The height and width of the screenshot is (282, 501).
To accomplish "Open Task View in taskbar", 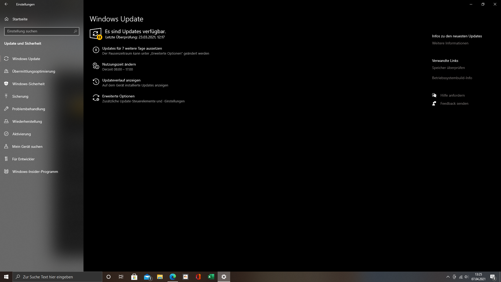I will pos(121,277).
